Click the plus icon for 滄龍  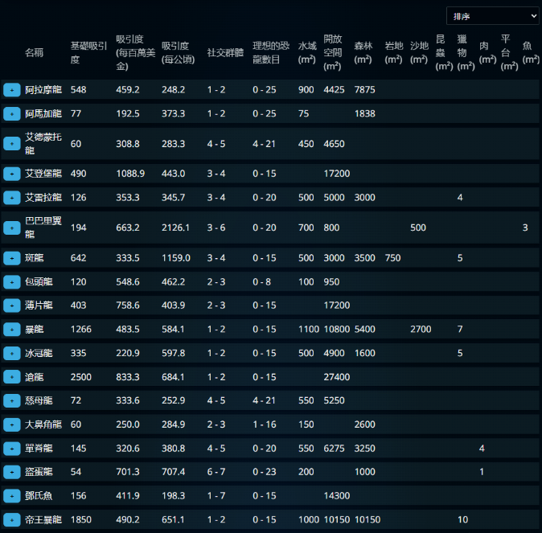(x=11, y=377)
